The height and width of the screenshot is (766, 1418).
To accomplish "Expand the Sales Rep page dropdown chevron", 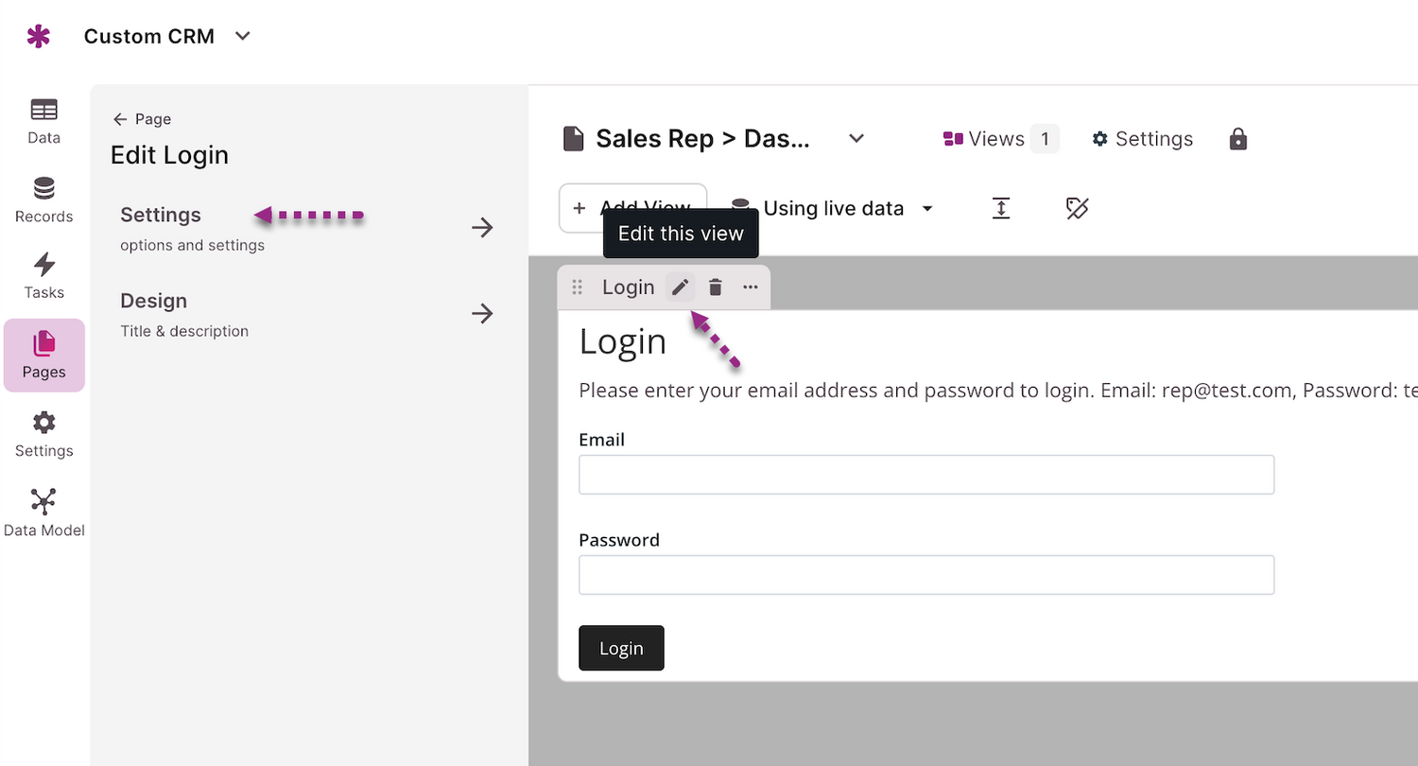I will pyautogui.click(x=856, y=139).
